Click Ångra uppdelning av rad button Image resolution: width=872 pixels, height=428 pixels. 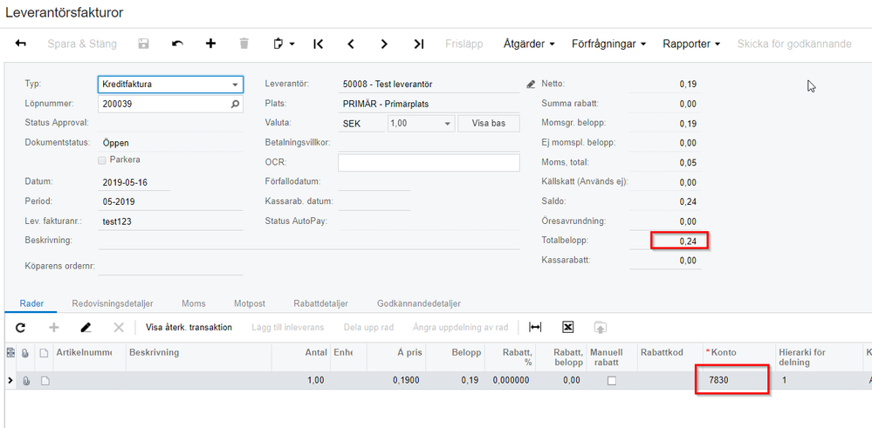coord(461,328)
